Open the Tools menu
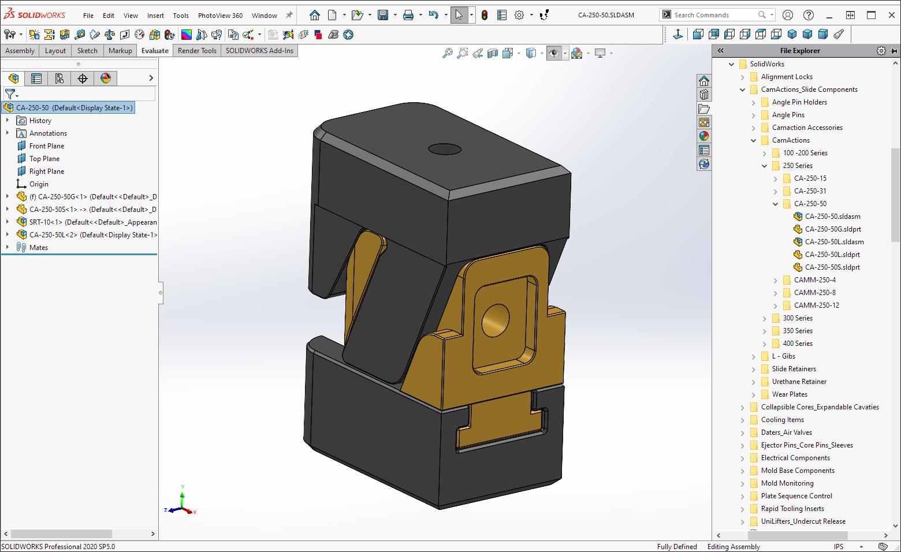Viewport: 901px width, 552px height. (181, 16)
